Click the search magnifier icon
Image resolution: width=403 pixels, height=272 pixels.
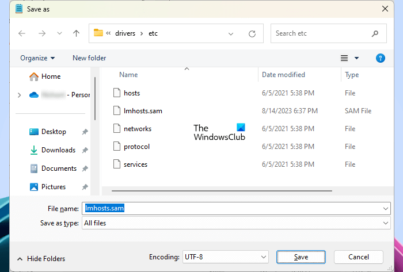pyautogui.click(x=375, y=33)
